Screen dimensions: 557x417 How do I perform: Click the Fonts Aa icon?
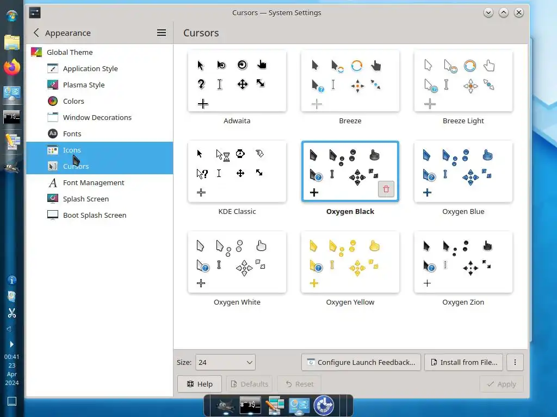point(53,134)
